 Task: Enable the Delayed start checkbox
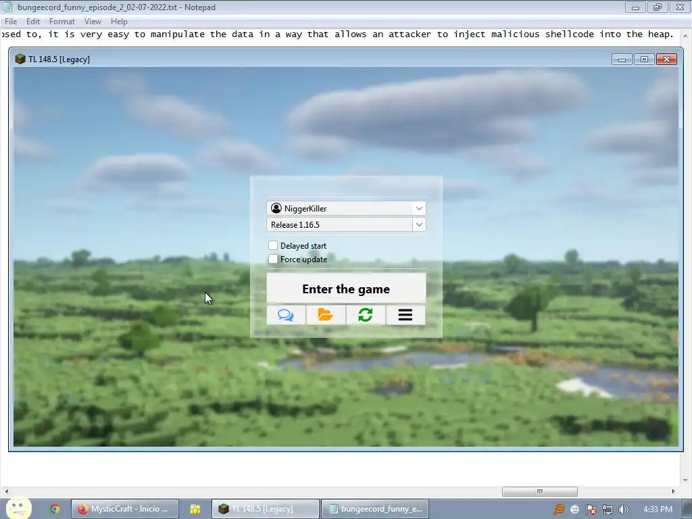pos(273,245)
